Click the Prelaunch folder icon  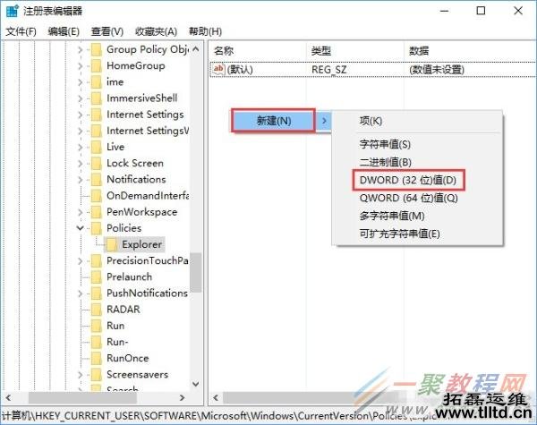97,277
